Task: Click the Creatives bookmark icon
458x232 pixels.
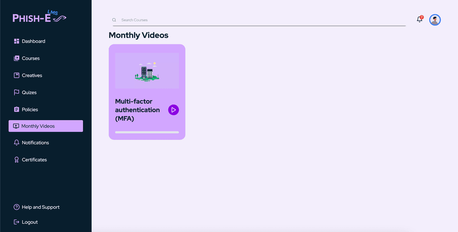Action: 17,75
